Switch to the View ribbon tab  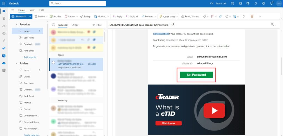(32, 10)
